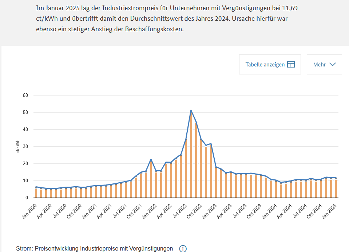Click the "Tabelle anzeigen" button
349x252 pixels.
(x=270, y=64)
